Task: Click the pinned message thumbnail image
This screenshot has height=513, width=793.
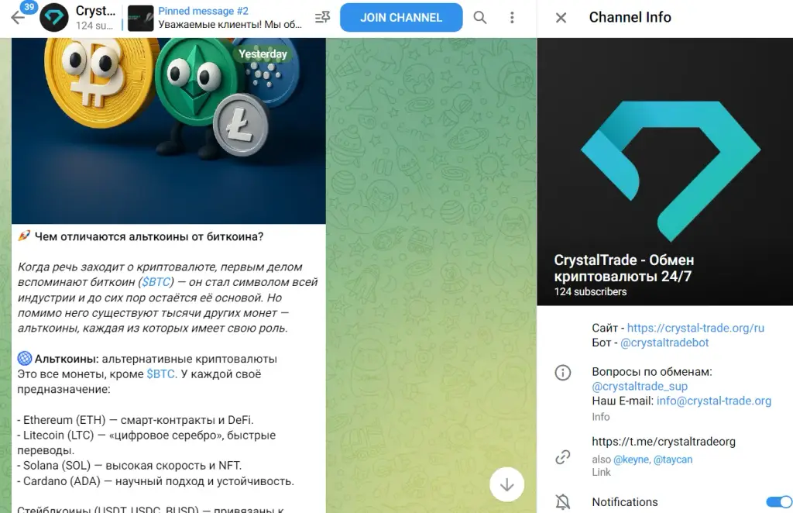Action: tap(141, 19)
